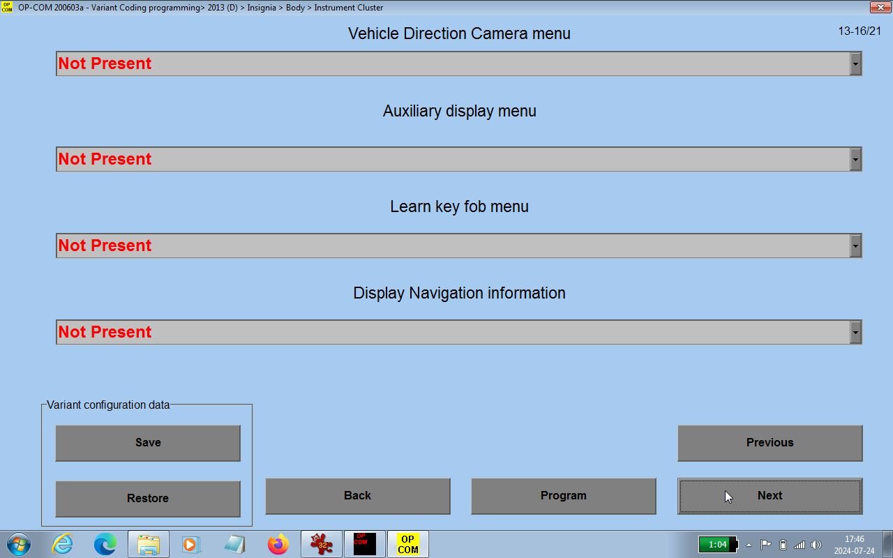Expand Vehicle Direction Camera menu dropdown
This screenshot has width=893, height=558.
(855, 63)
